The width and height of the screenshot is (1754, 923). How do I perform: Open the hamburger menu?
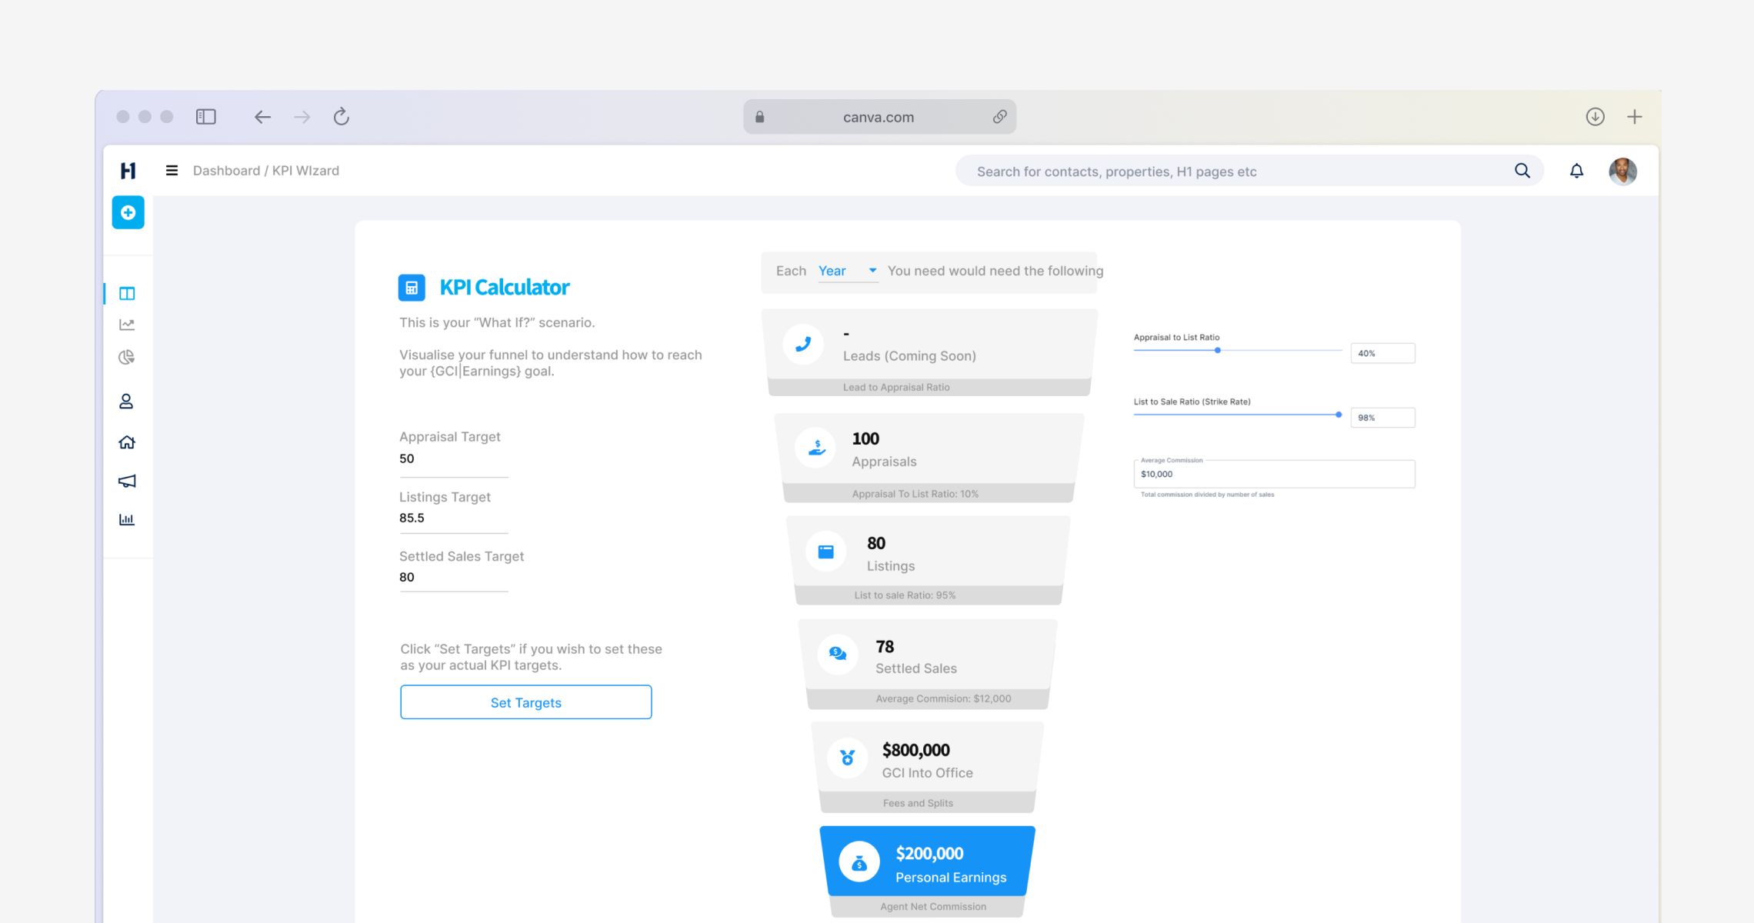pos(172,171)
